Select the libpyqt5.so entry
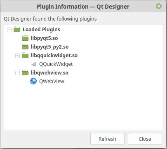The image size is (167, 149). coord(44,38)
